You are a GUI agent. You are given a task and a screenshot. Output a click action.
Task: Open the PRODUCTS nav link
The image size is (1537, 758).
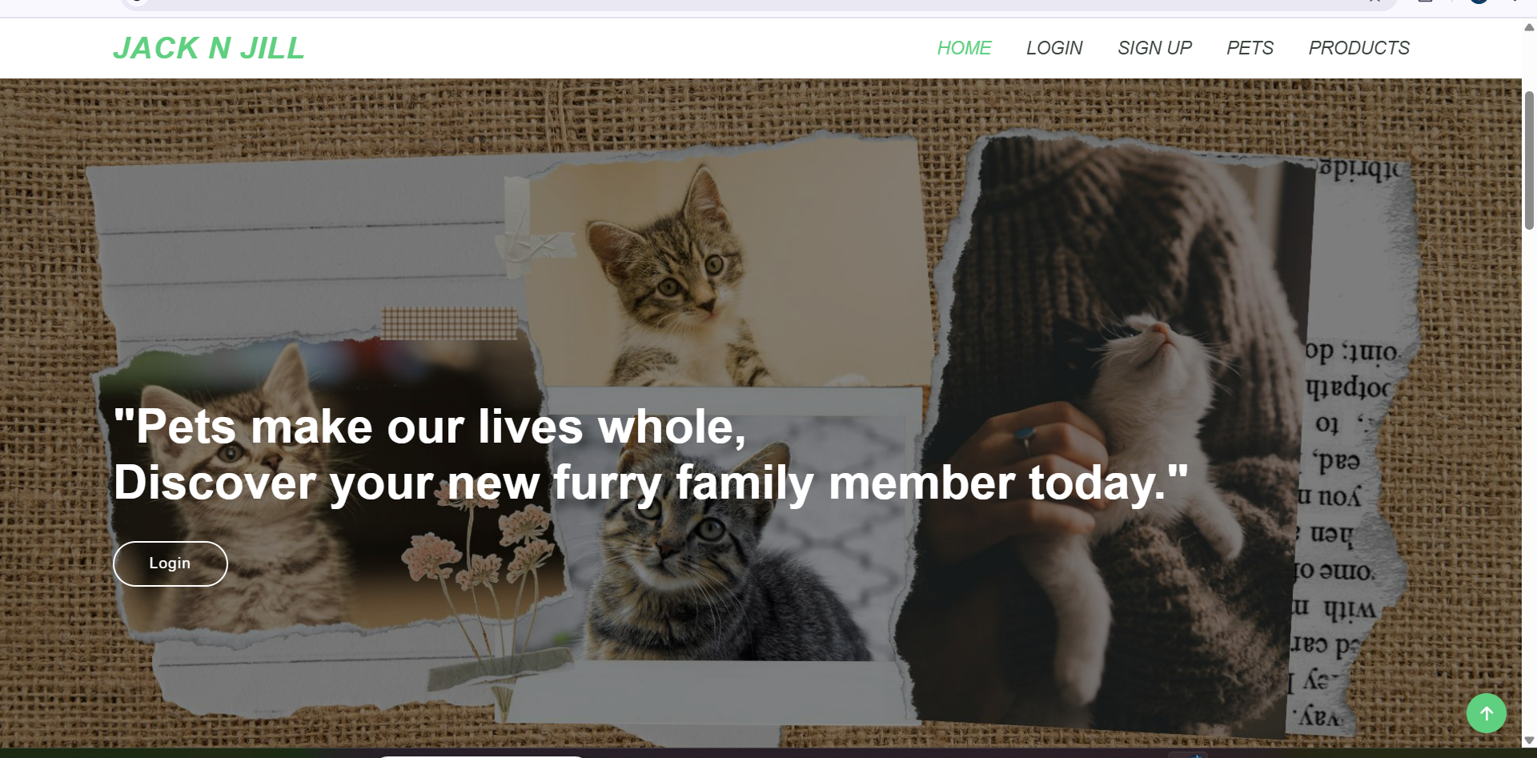(x=1358, y=48)
